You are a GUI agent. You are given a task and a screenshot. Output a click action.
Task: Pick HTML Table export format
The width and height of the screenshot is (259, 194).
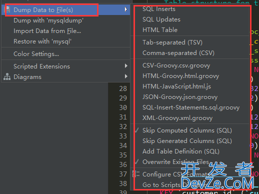(x=160, y=30)
